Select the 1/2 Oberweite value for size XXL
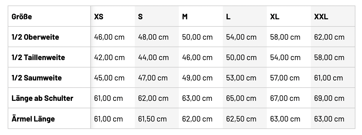This screenshot has height=135, width=362. [329, 37]
